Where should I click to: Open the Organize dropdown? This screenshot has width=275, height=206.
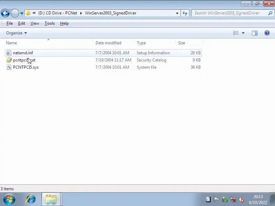coord(16,33)
